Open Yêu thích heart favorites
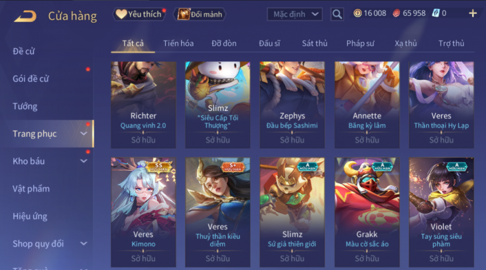Image resolution: width=486 pixels, height=270 pixels. pos(138,14)
